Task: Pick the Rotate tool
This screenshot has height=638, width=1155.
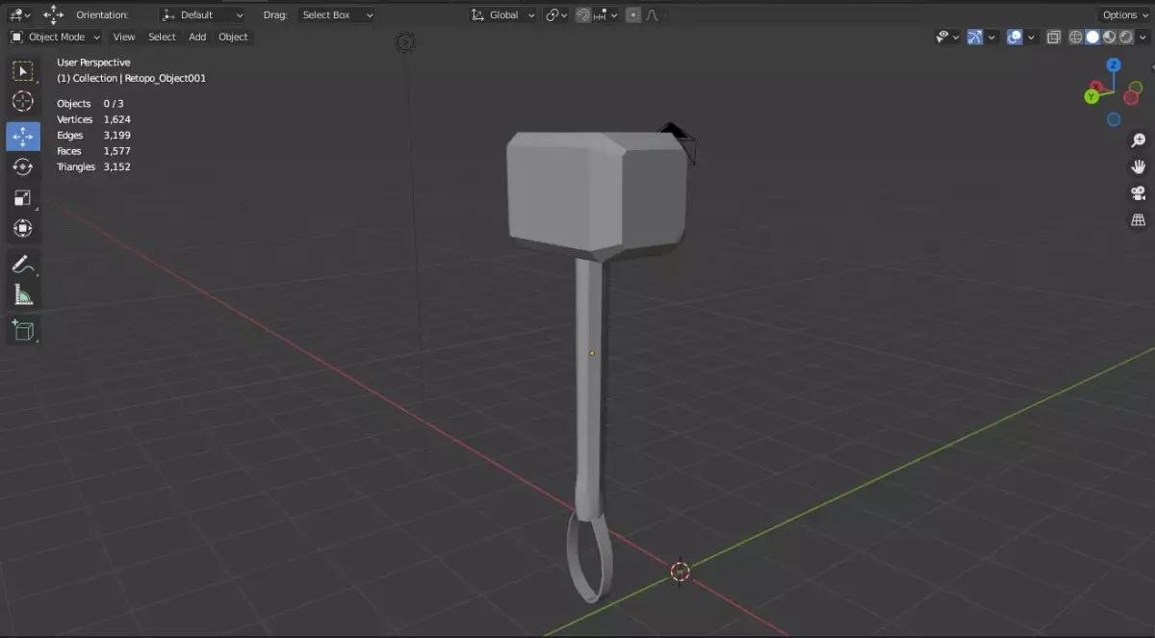Action: (x=23, y=167)
